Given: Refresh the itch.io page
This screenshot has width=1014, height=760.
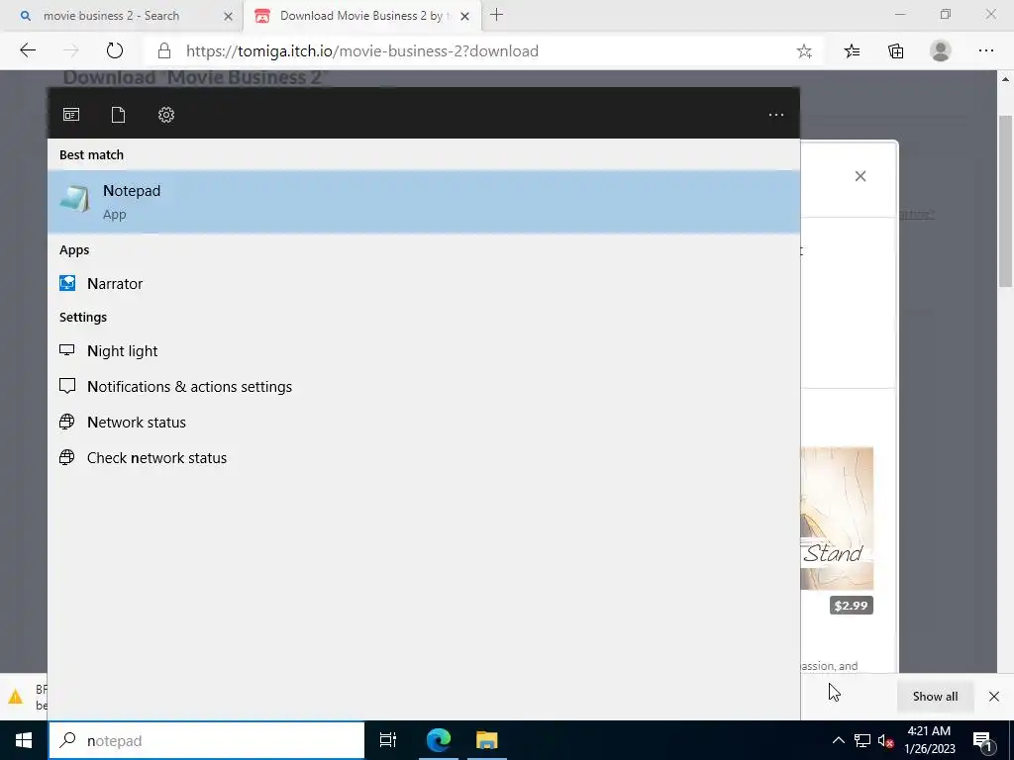Looking at the screenshot, I should (x=115, y=50).
